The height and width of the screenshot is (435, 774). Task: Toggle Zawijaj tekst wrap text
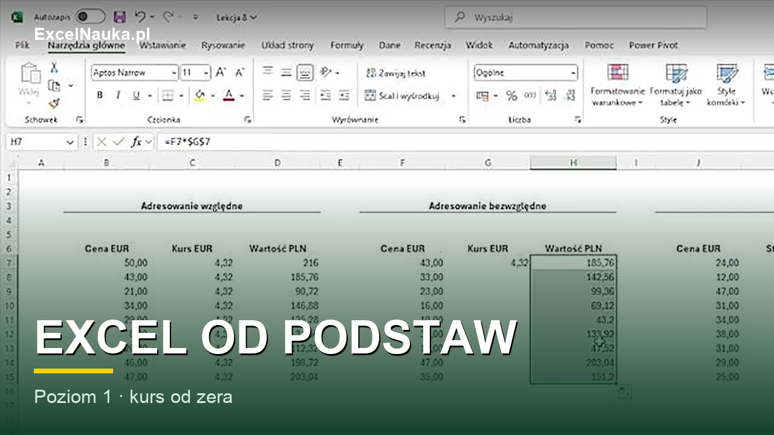coord(396,73)
